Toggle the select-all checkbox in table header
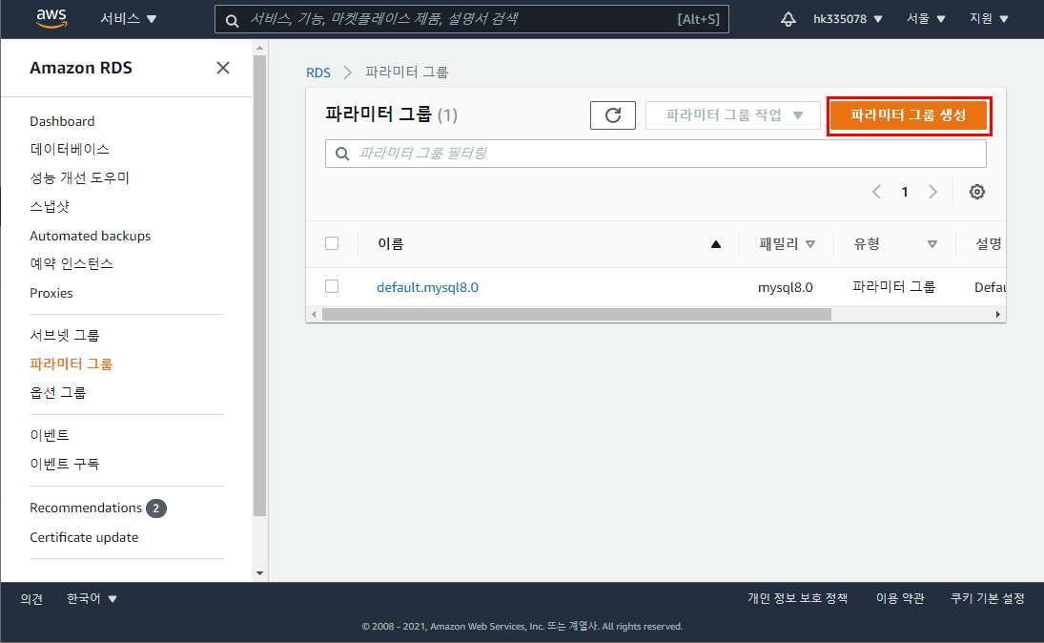 [332, 243]
